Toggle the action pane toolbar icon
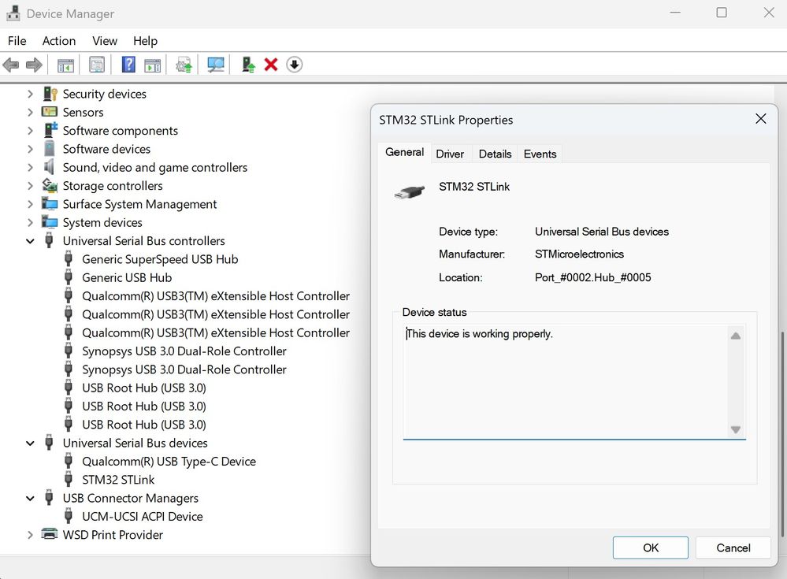787x579 pixels. tap(153, 65)
